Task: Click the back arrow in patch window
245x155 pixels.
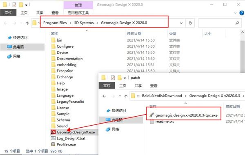Action: coord(105,96)
